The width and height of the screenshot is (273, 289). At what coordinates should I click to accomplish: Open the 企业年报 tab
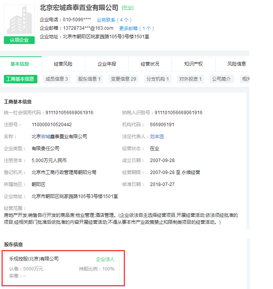click(x=107, y=64)
